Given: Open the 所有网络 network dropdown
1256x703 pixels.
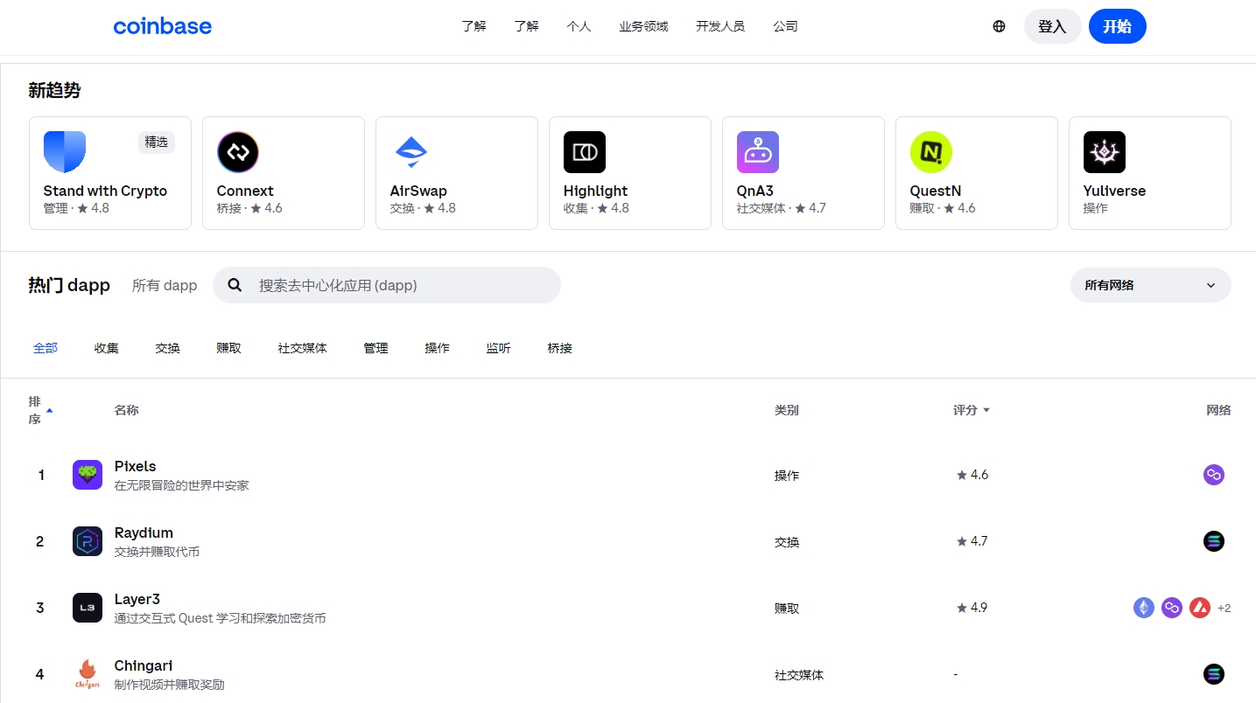Looking at the screenshot, I should coord(1150,285).
